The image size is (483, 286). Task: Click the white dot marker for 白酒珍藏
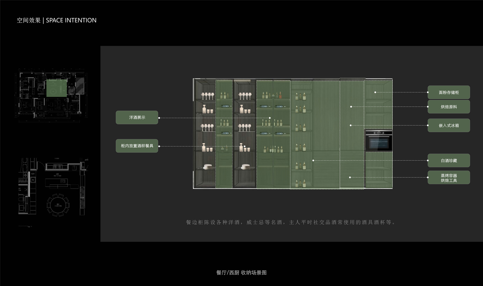point(313,160)
